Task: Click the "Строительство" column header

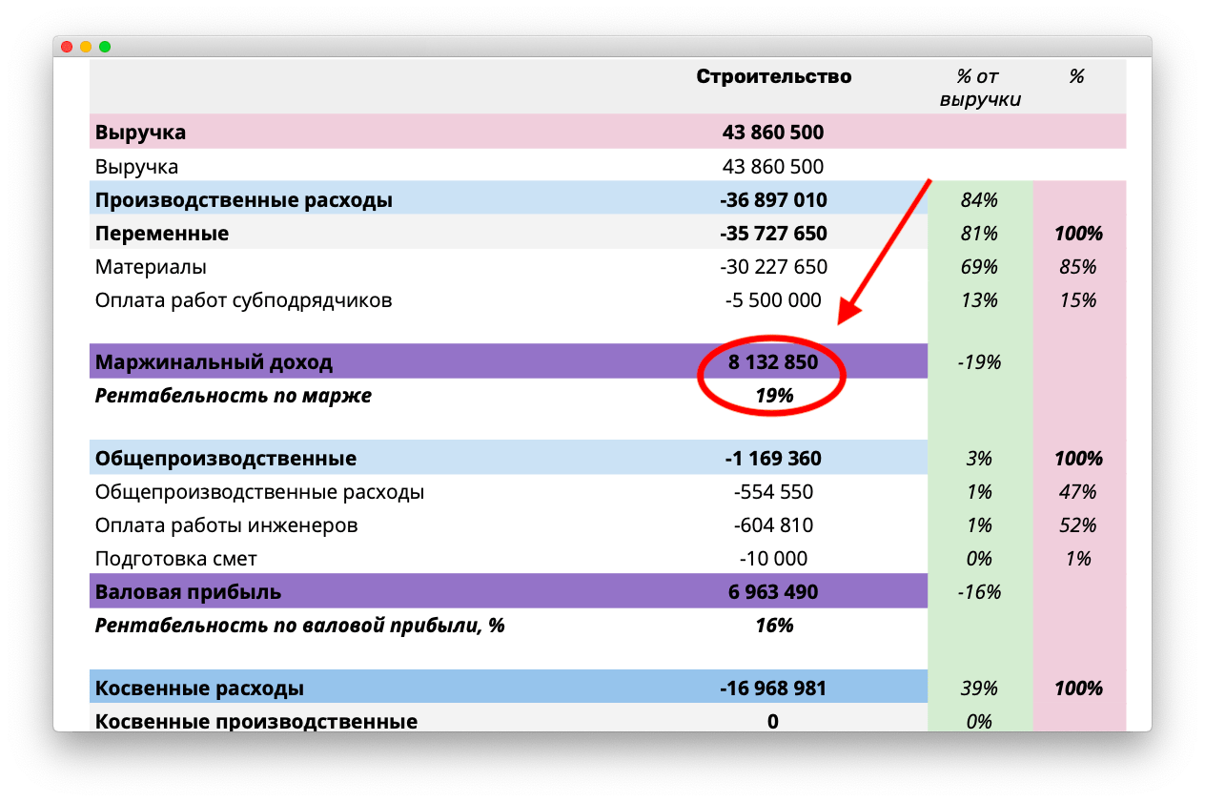Action: tap(773, 76)
